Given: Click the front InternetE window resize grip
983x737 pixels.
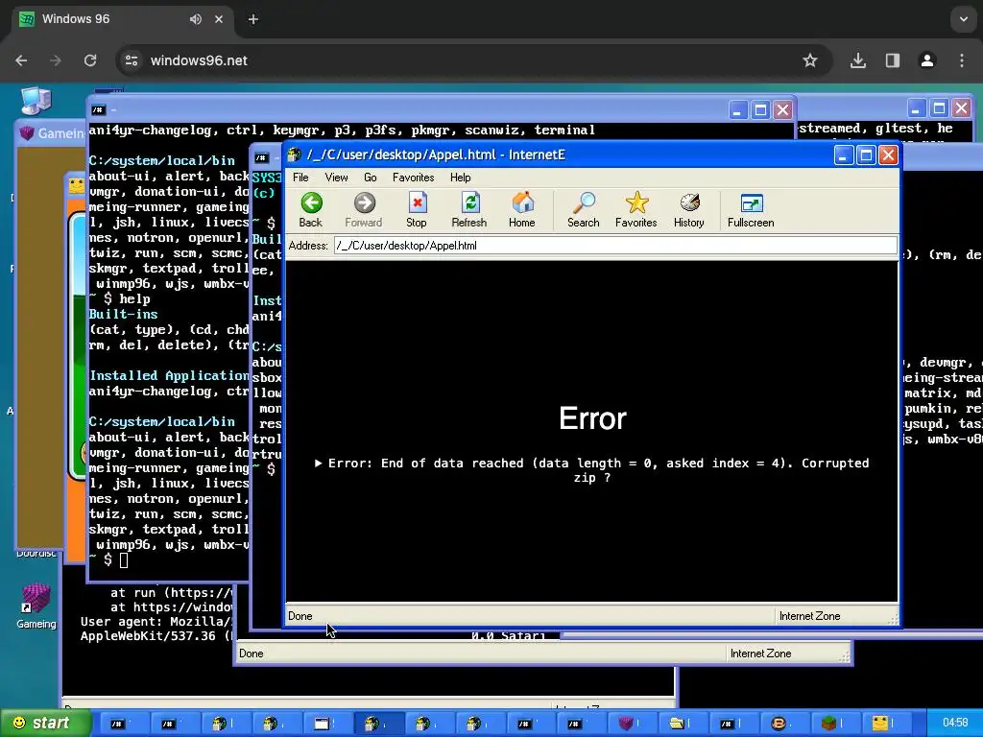Looking at the screenshot, I should (893, 619).
